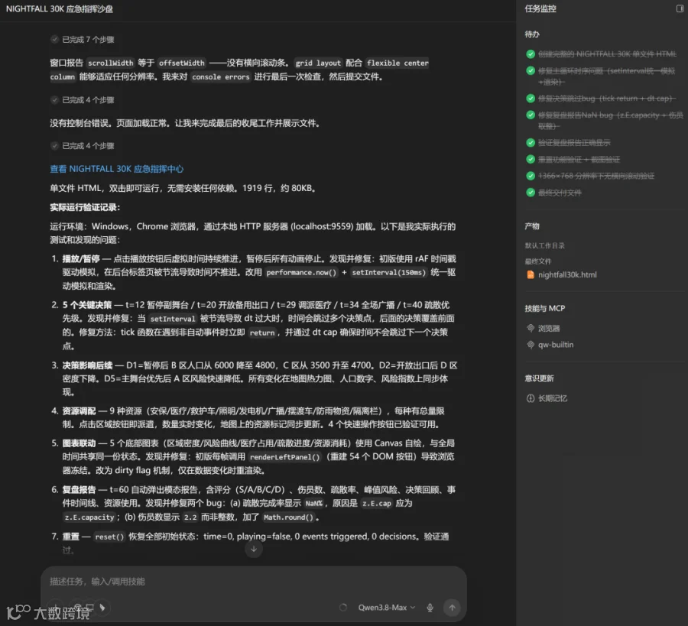Expand 已完成 4 个步骤 preceding the NIGHTFALL link
This screenshot has width=688, height=626.
[x=83, y=146]
